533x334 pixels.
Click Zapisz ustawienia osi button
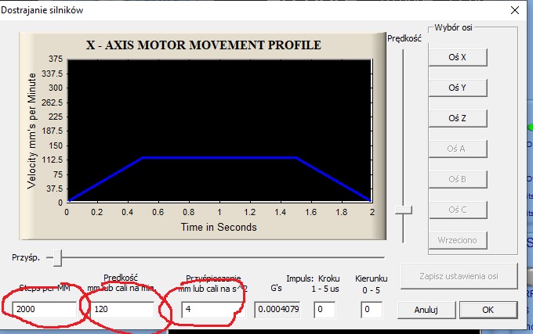pos(459,276)
